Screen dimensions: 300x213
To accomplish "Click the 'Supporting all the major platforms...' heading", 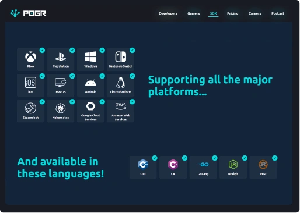I will click(x=210, y=86).
